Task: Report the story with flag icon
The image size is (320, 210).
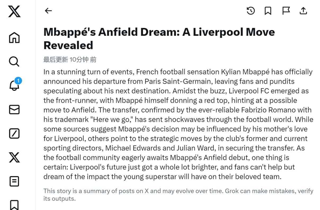Action: (286, 11)
